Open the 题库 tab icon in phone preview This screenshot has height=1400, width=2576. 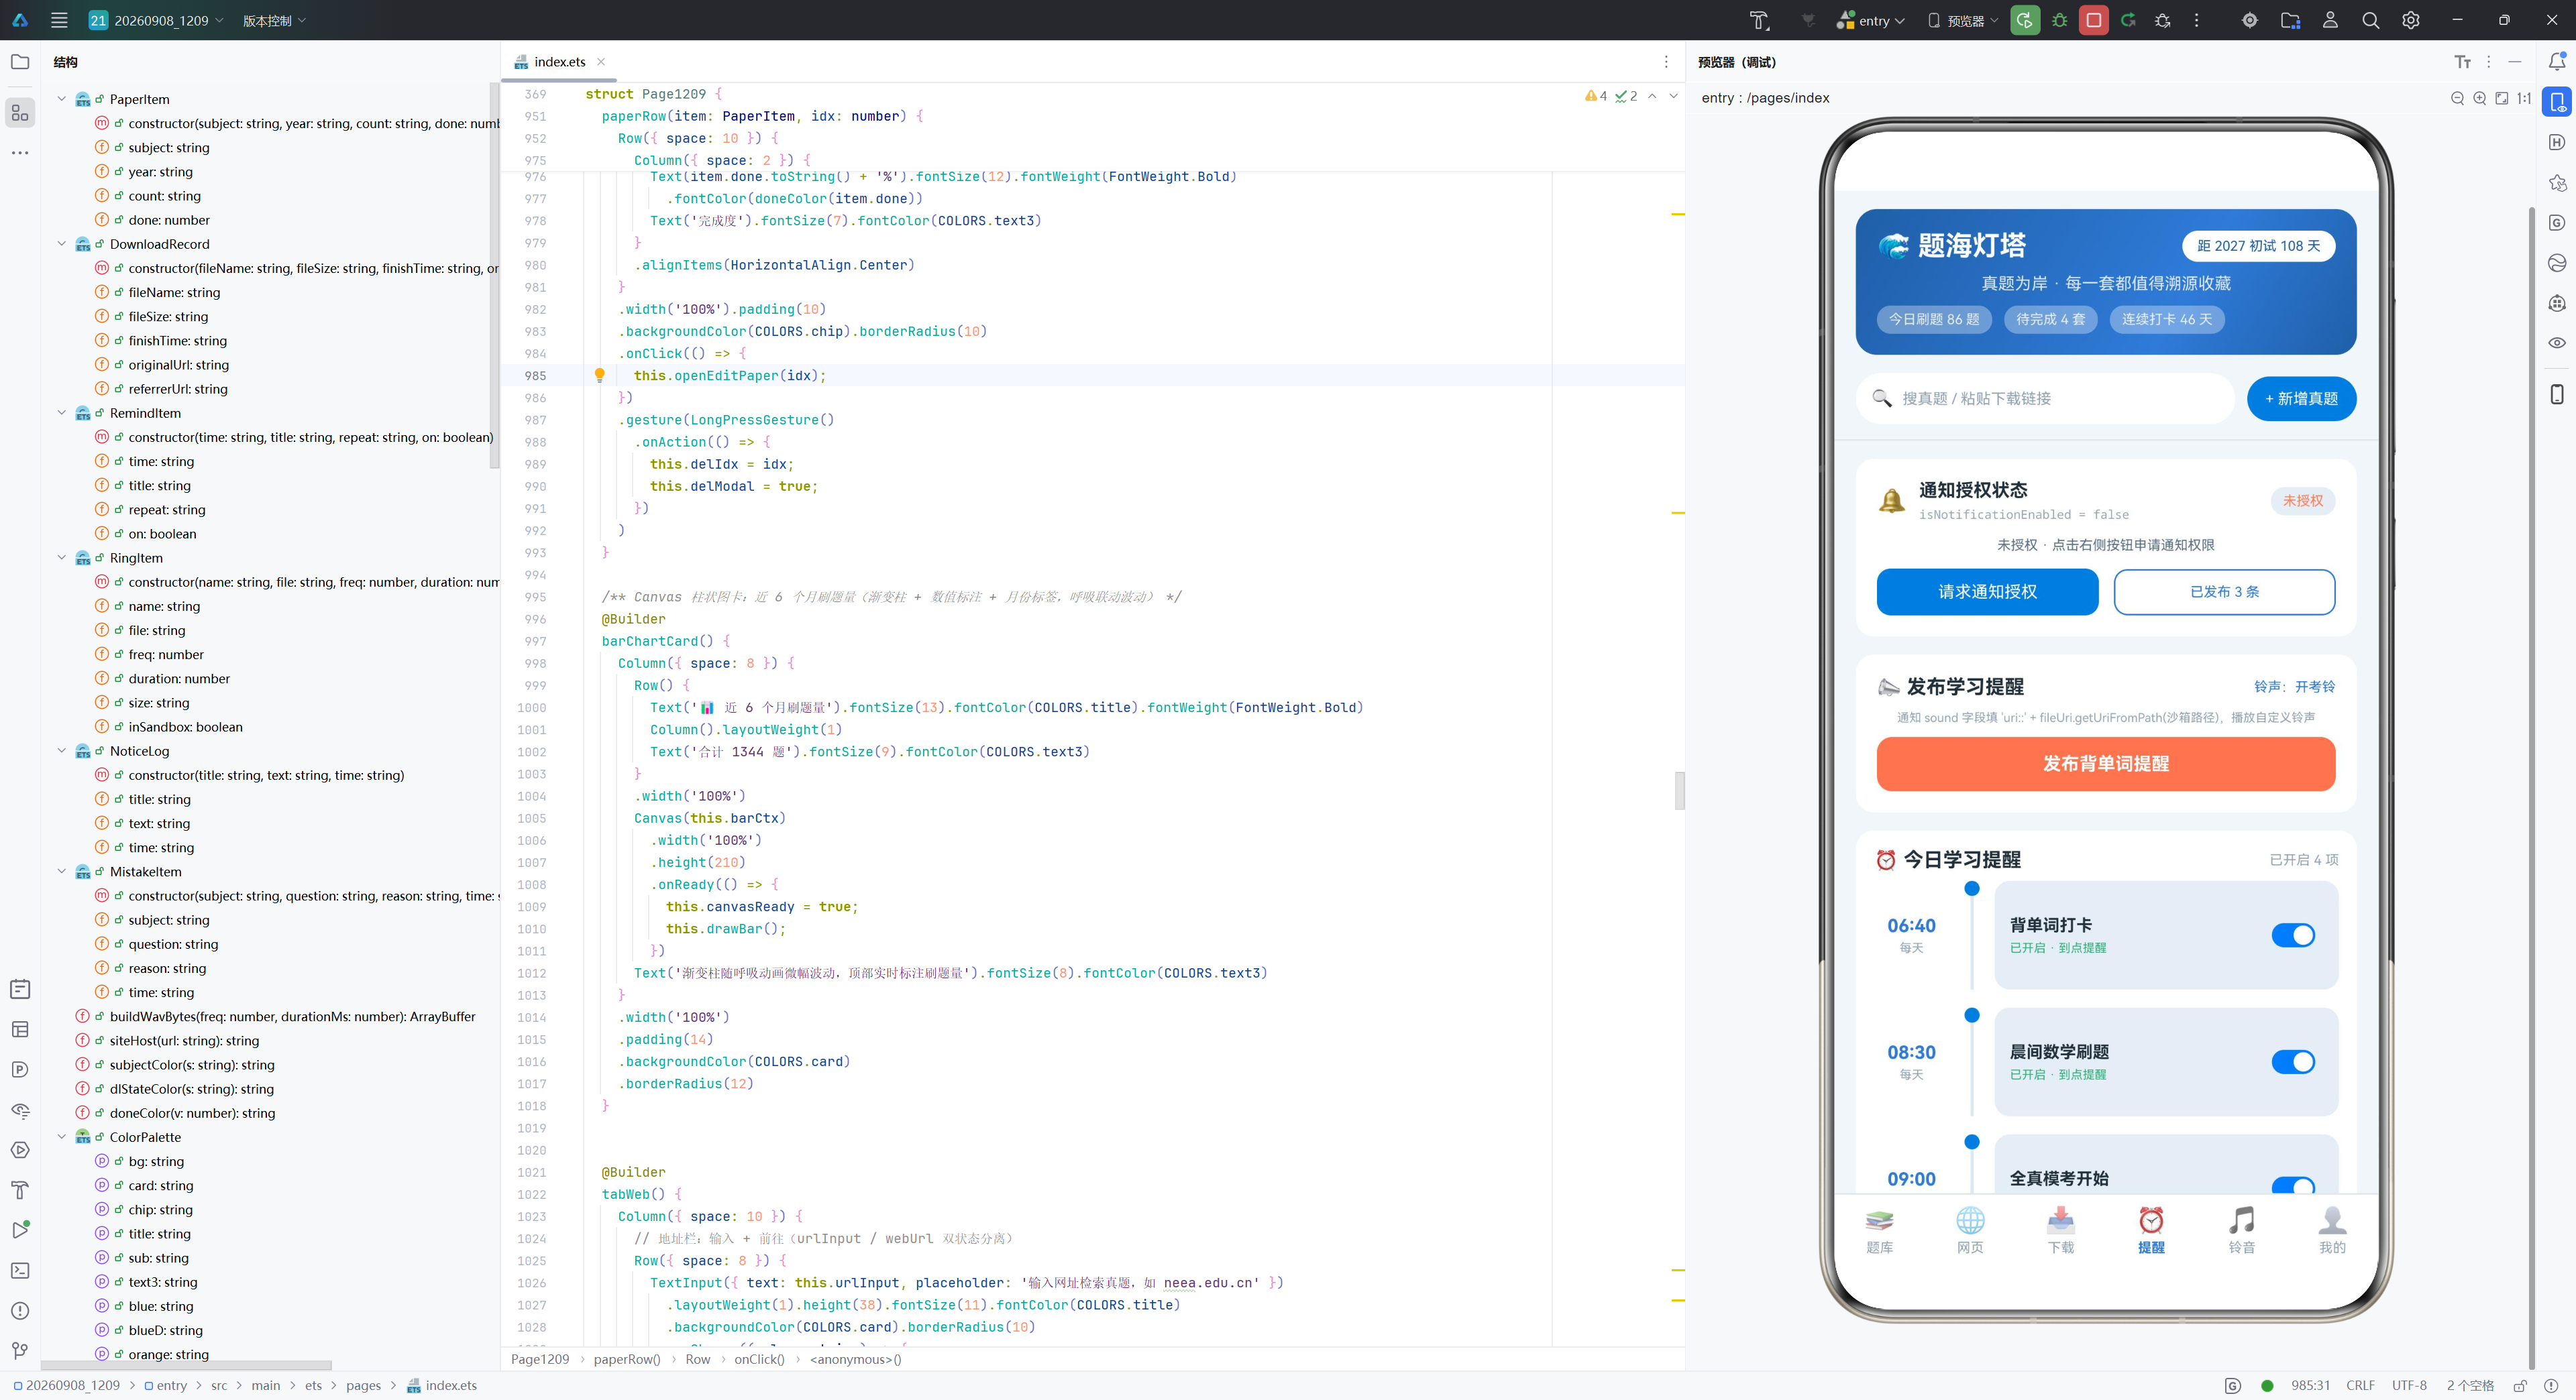[x=1879, y=1229]
